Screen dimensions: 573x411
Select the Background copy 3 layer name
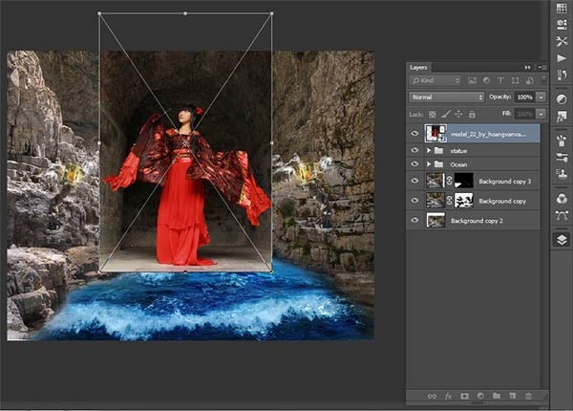pos(504,181)
